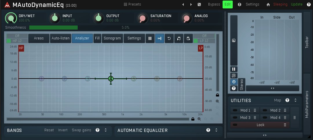
Task: Click the meter type icon in meters
Action: (234, 41)
